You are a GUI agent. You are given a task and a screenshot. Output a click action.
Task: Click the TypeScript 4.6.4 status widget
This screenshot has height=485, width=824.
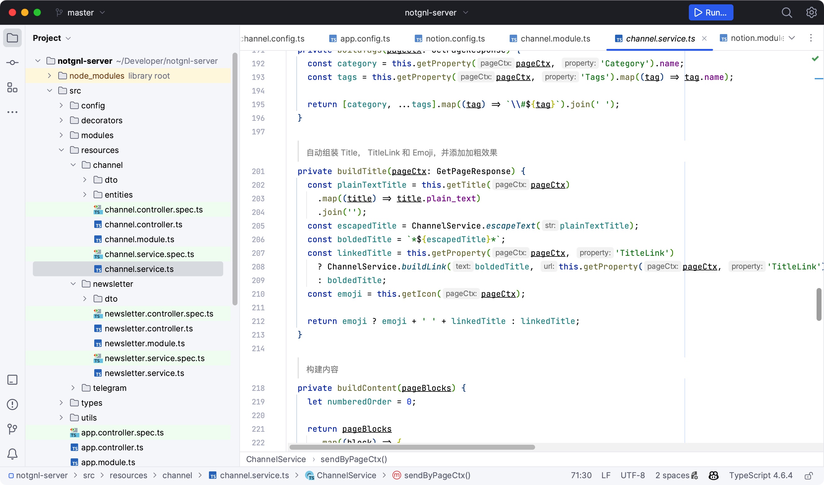pyautogui.click(x=760, y=475)
